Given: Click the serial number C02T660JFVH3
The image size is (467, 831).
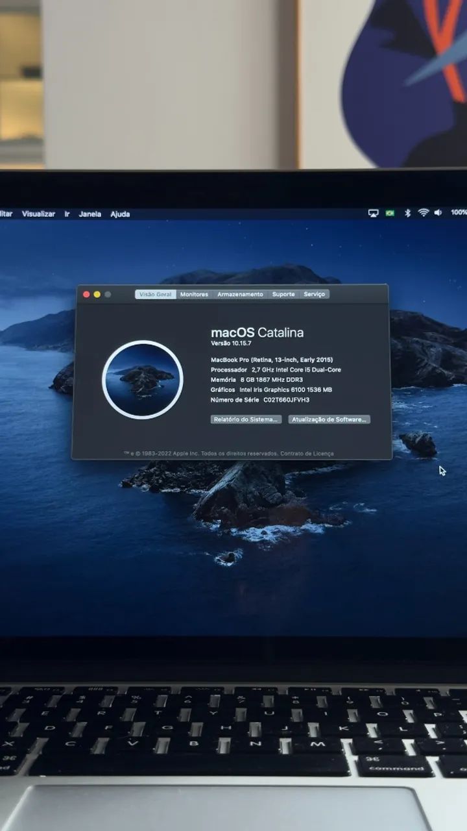Looking at the screenshot, I should point(287,400).
